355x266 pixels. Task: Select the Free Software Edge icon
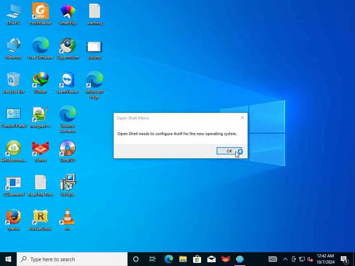click(x=40, y=48)
